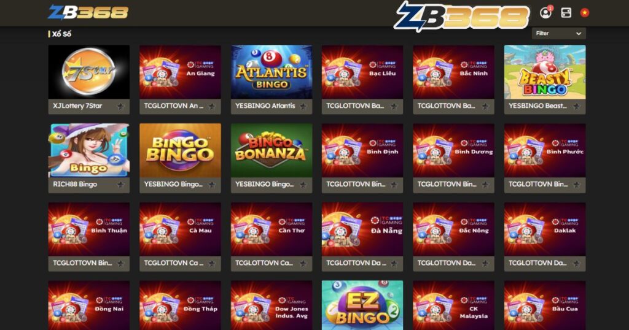629x330 pixels.
Task: Toggle favorite star on YESBINGO Atlantis
Action: pos(303,107)
